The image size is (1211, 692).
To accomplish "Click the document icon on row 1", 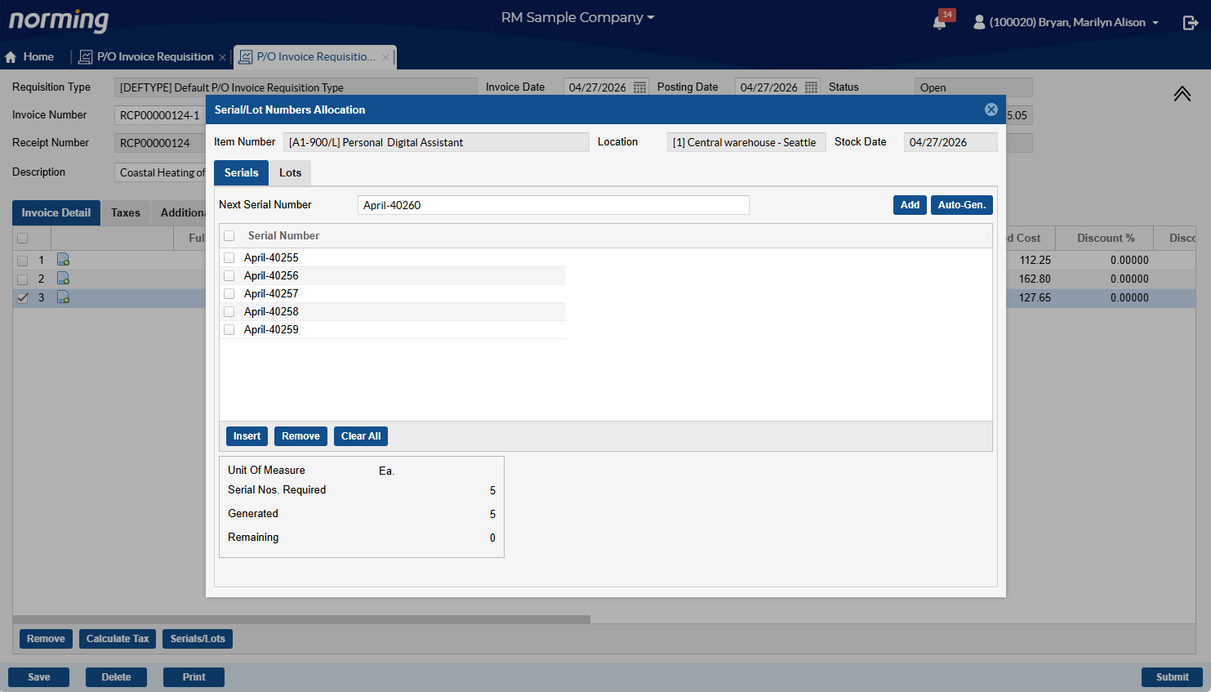I will (x=63, y=260).
